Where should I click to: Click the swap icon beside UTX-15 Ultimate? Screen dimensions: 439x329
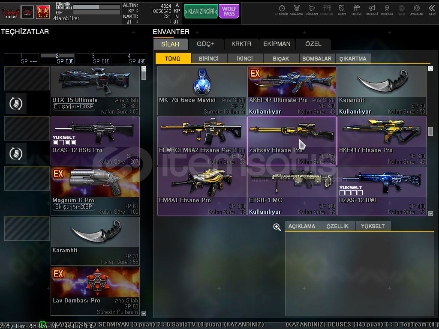click(x=16, y=104)
